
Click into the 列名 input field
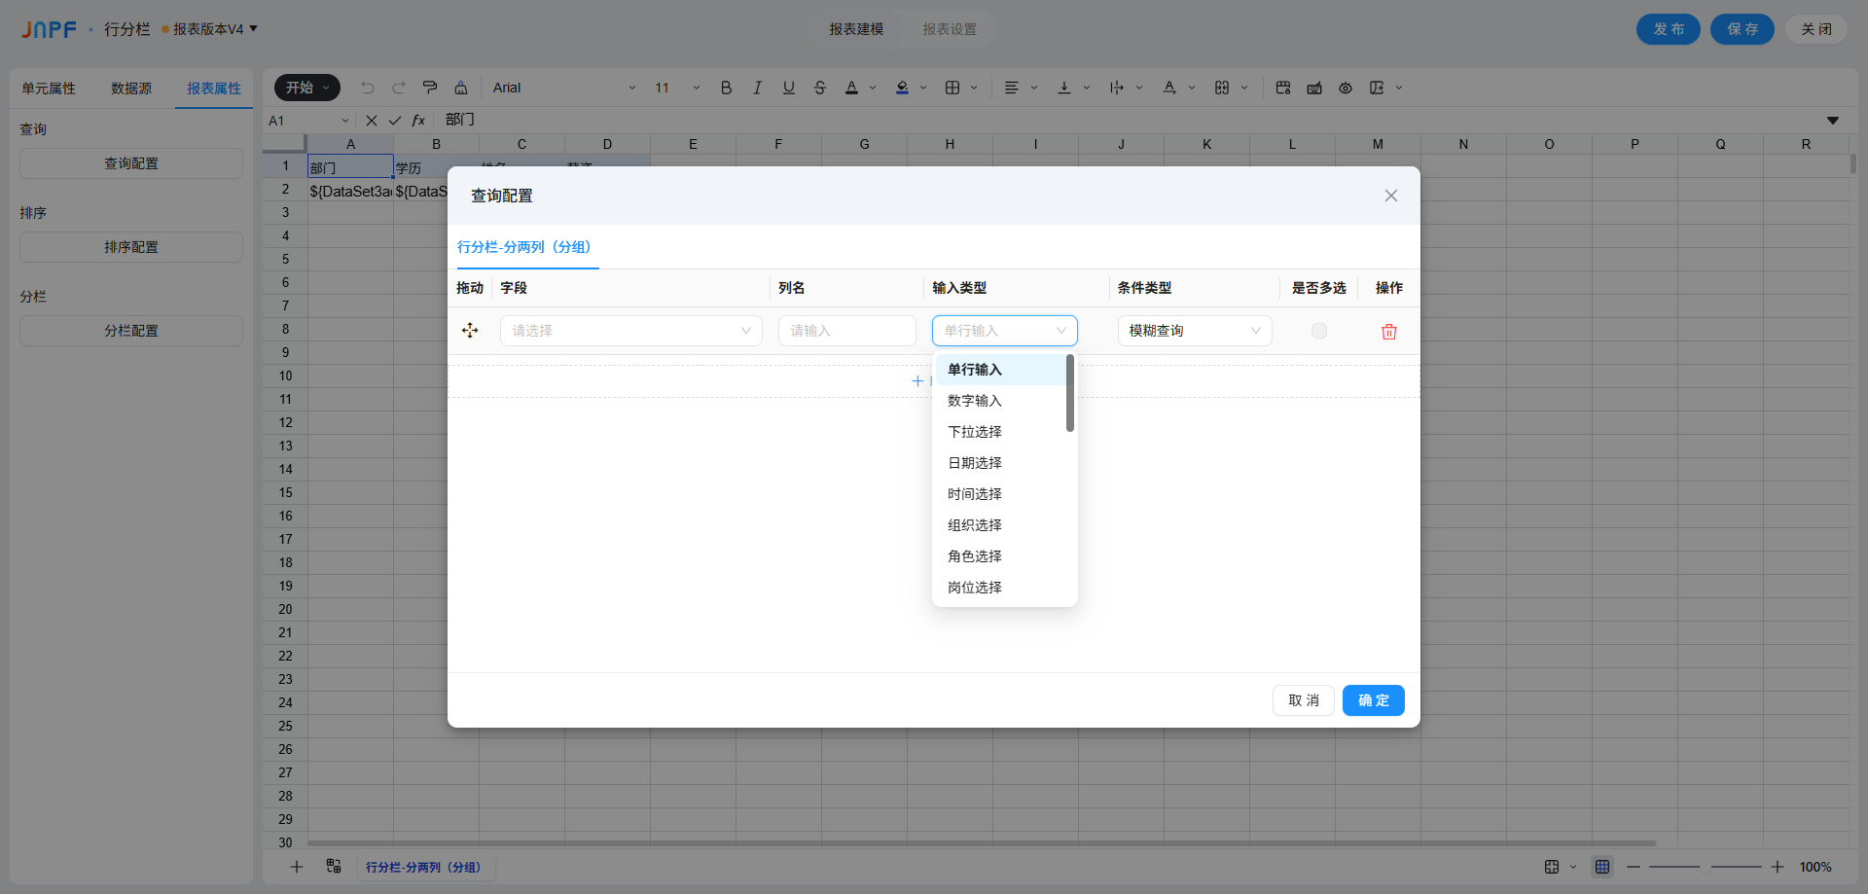[846, 331]
